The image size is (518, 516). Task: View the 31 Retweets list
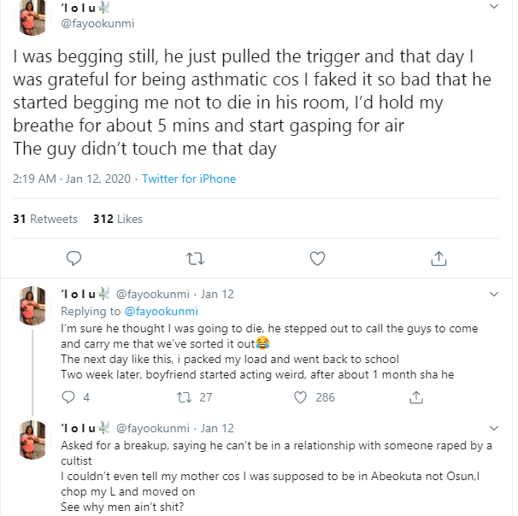pyautogui.click(x=45, y=220)
